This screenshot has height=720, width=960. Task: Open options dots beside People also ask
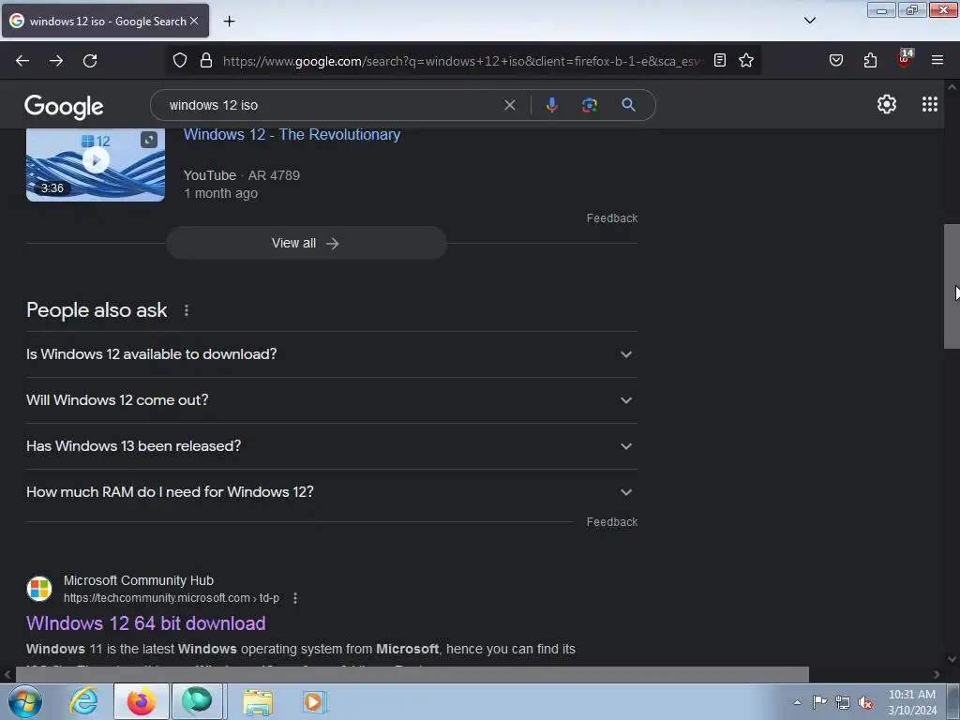pos(187,310)
